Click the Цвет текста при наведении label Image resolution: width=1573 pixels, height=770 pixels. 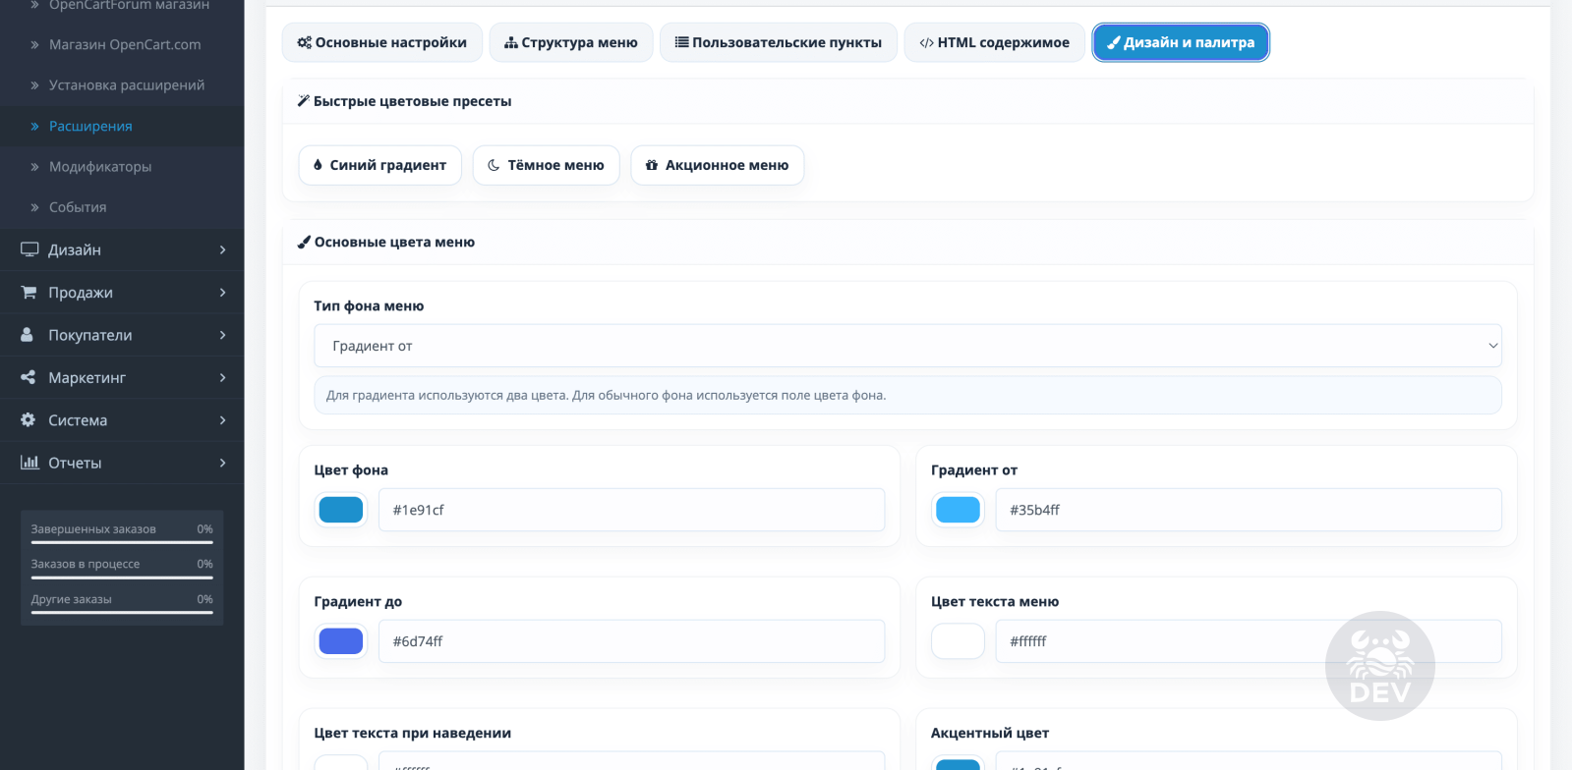413,733
